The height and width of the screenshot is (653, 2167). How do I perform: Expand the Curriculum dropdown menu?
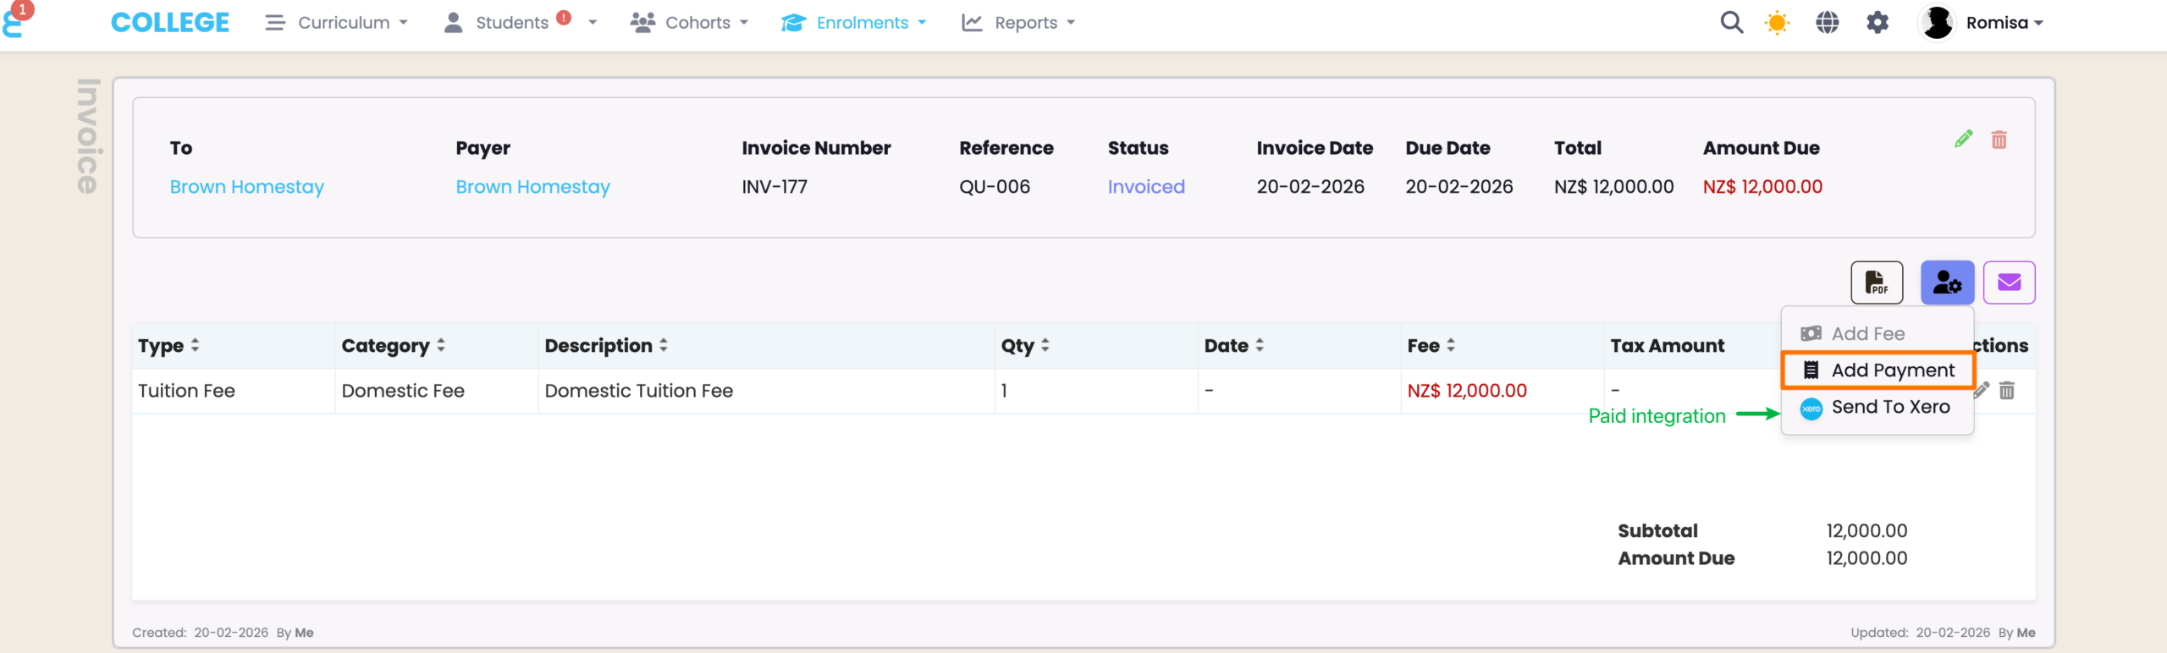pyautogui.click(x=336, y=23)
